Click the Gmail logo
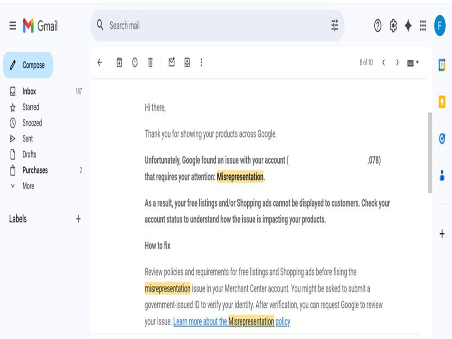452x339 pixels. [x=40, y=26]
